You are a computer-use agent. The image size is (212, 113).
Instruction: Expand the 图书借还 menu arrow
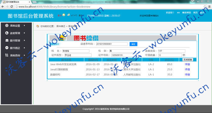pos(25,48)
